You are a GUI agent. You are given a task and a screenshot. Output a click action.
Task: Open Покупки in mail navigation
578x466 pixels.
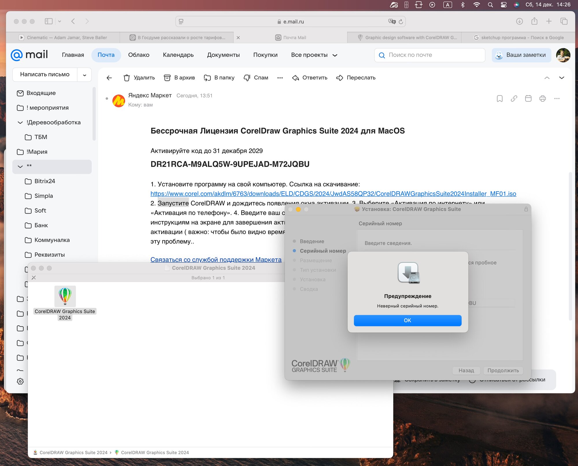pyautogui.click(x=265, y=55)
